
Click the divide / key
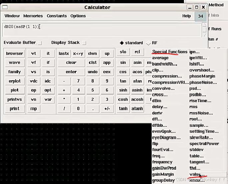pos(64,109)
